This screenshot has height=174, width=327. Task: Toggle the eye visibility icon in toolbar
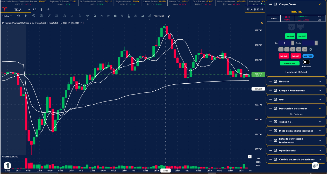pos(87,16)
